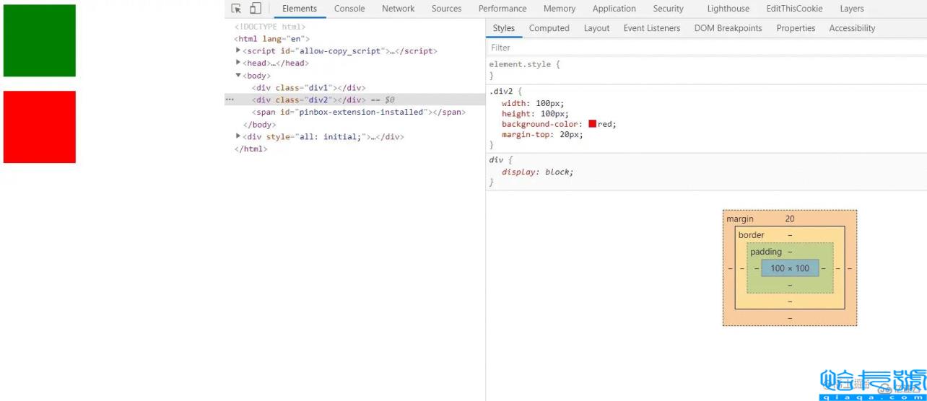Click the green div1 square on page
Image resolution: width=927 pixels, height=401 pixels.
coord(40,40)
